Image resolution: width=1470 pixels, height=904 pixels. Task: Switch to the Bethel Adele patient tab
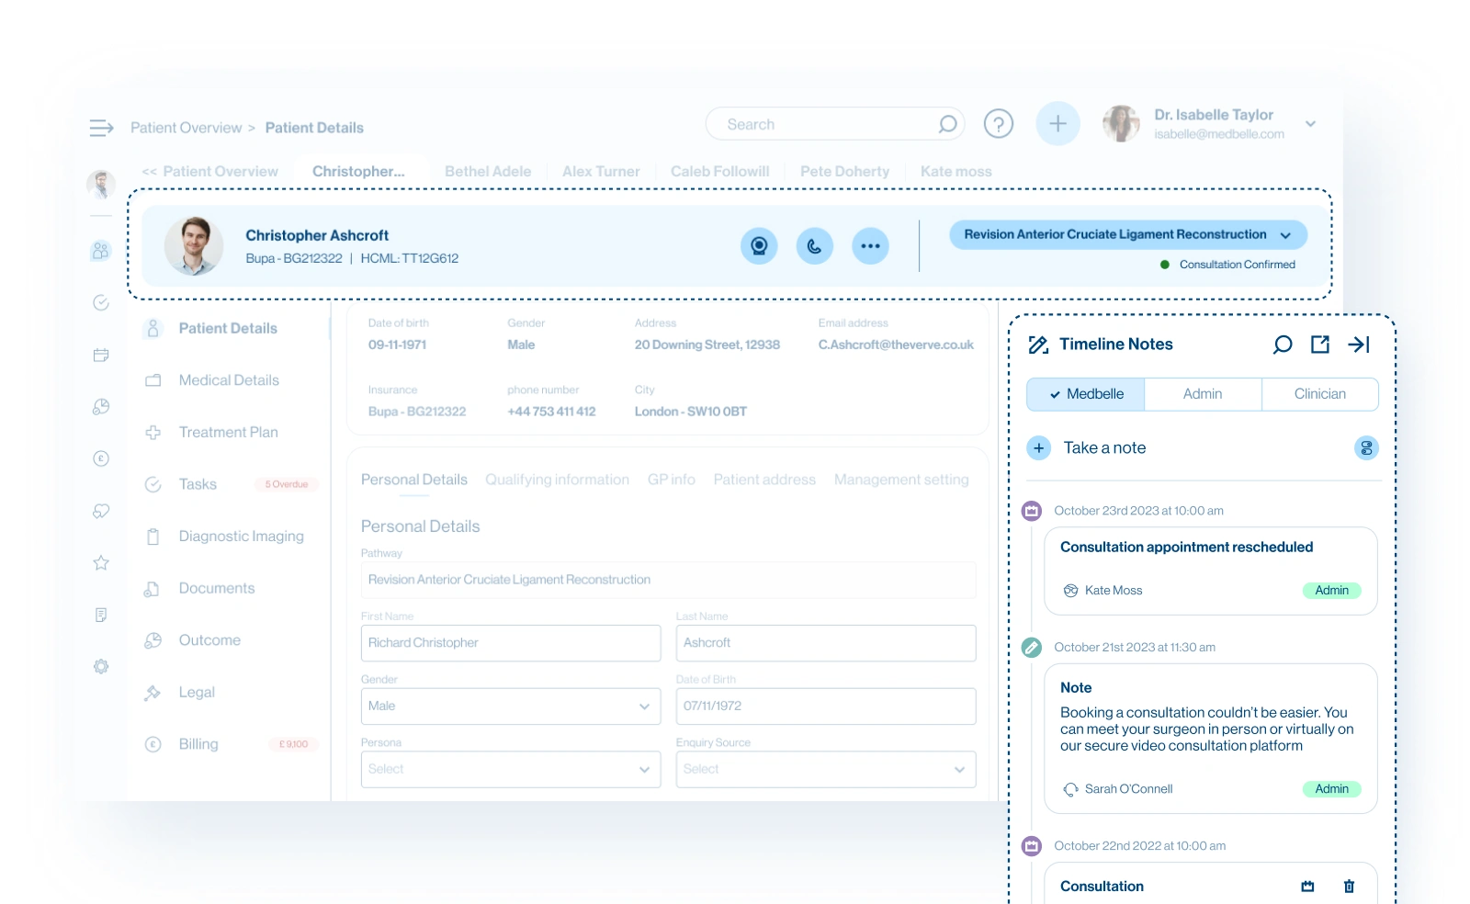[x=488, y=171]
